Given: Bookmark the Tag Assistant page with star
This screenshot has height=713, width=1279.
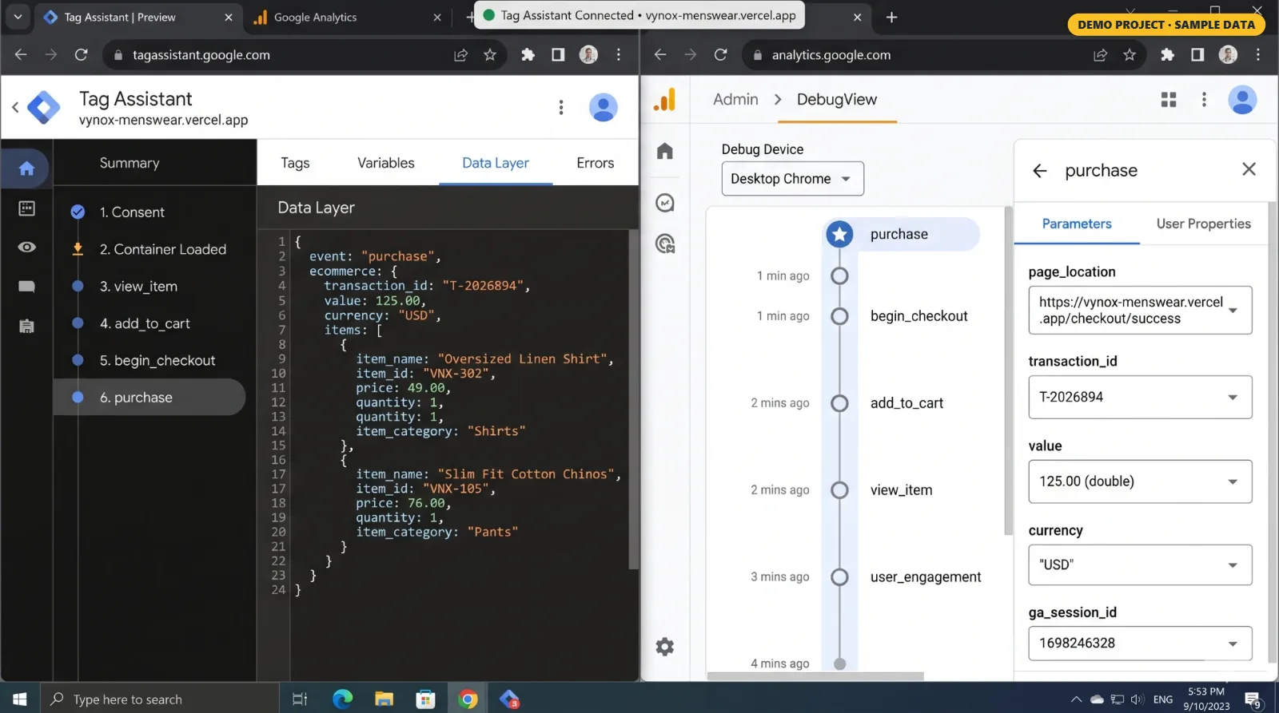Looking at the screenshot, I should (490, 54).
